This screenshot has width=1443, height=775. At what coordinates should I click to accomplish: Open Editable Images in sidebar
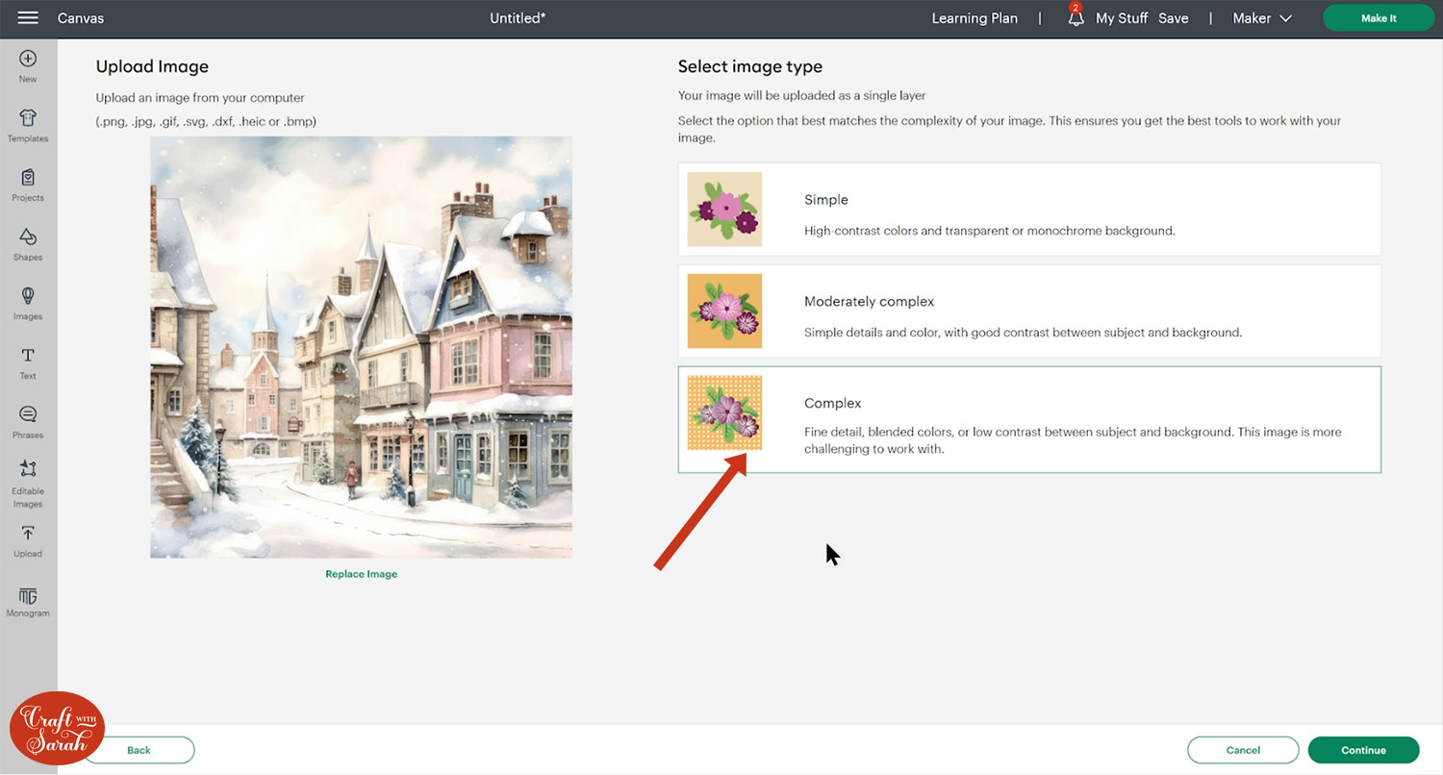pos(28,471)
